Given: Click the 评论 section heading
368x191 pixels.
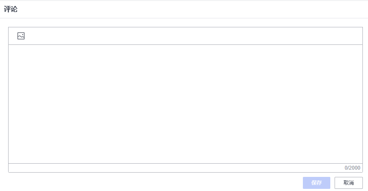Looking at the screenshot, I should tap(11, 9).
